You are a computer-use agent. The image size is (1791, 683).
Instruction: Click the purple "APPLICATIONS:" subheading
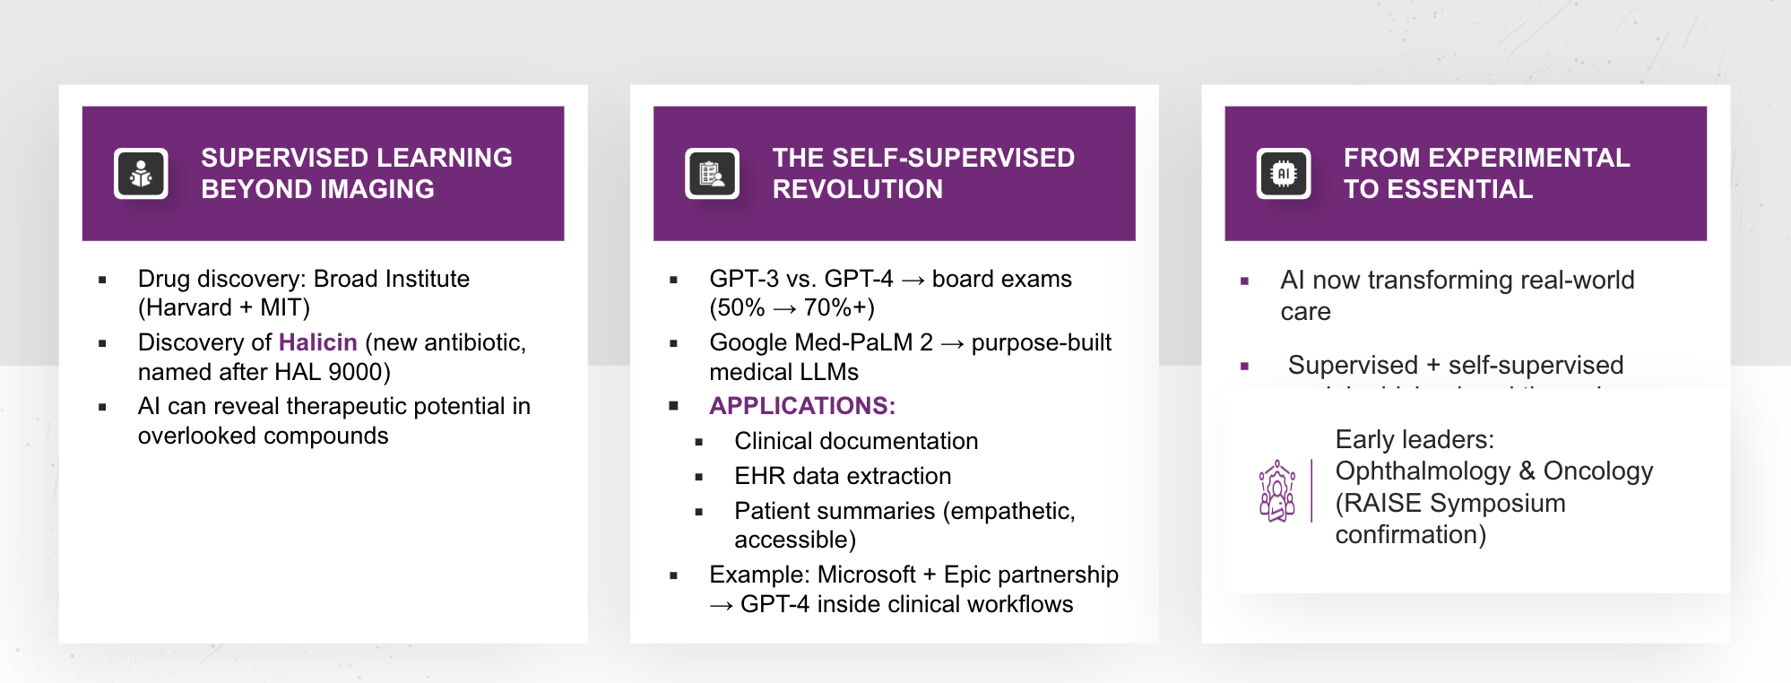point(801,406)
